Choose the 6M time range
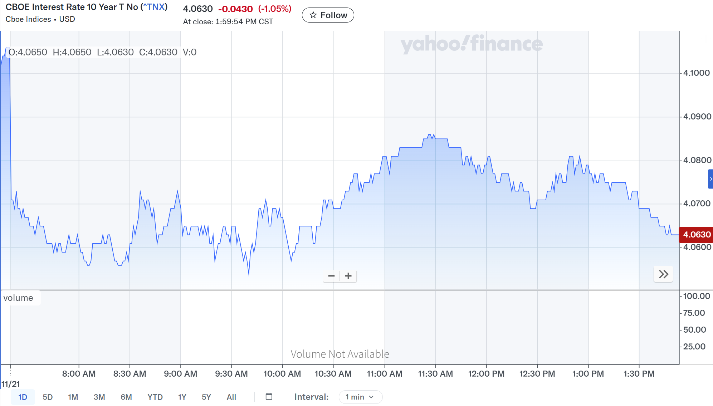Screen dimensions: 713x406 [126, 397]
